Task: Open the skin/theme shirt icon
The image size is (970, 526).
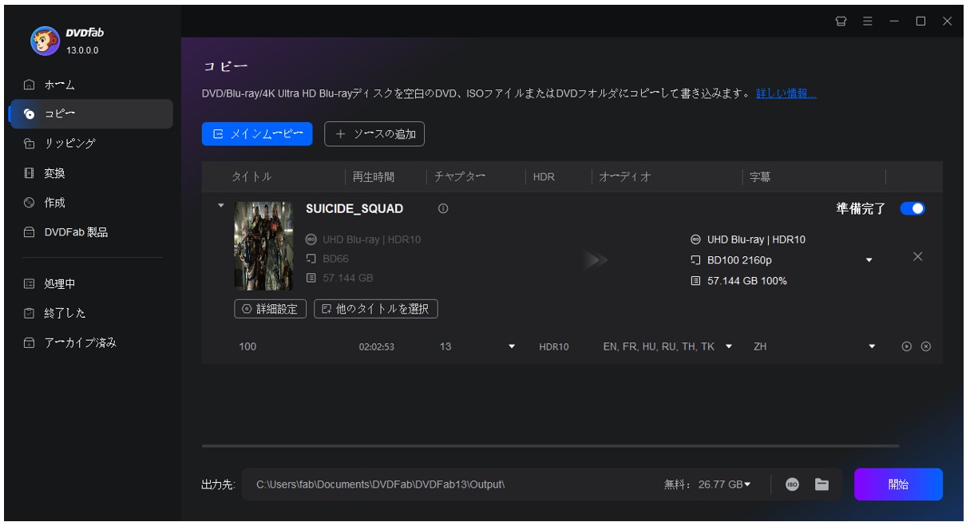Action: (x=841, y=22)
